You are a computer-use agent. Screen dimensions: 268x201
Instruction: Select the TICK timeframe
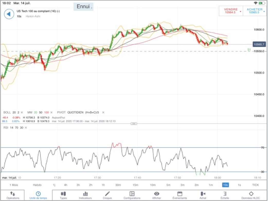click(255, 185)
